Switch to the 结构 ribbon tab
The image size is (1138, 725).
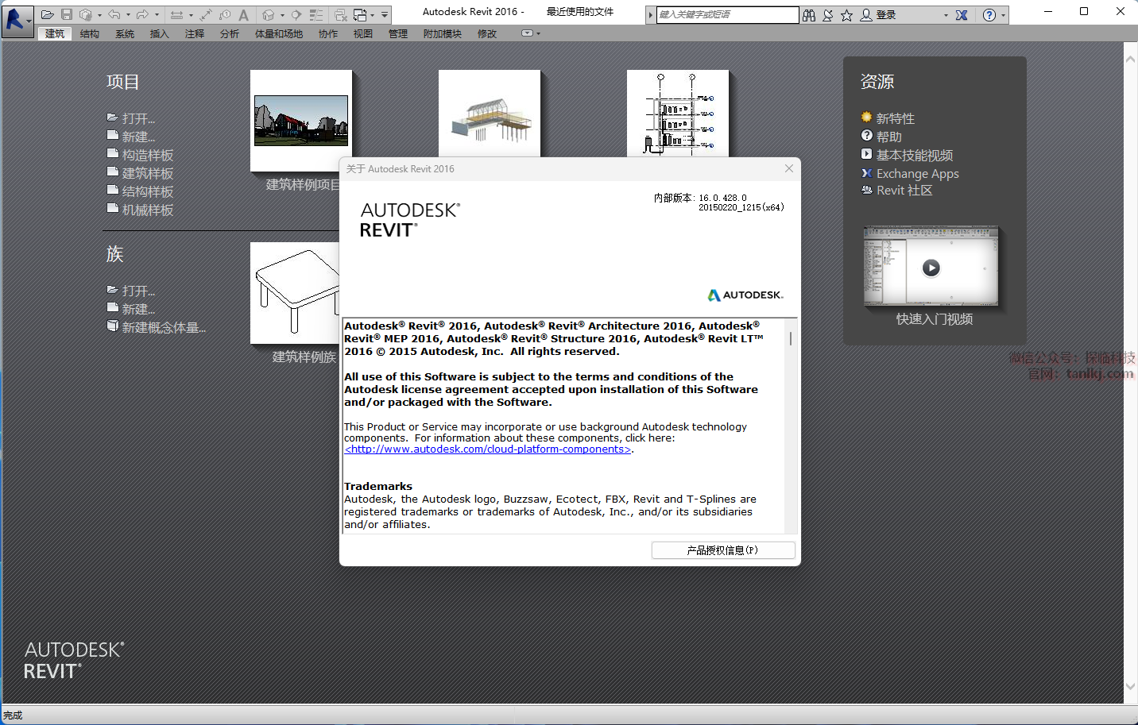[90, 34]
